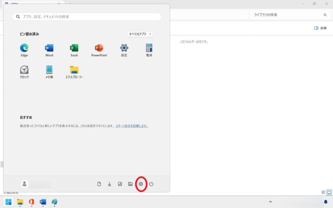The width and height of the screenshot is (333, 208).
Task: Open the Downloads shortcut in Start footer
Action: 110,184
